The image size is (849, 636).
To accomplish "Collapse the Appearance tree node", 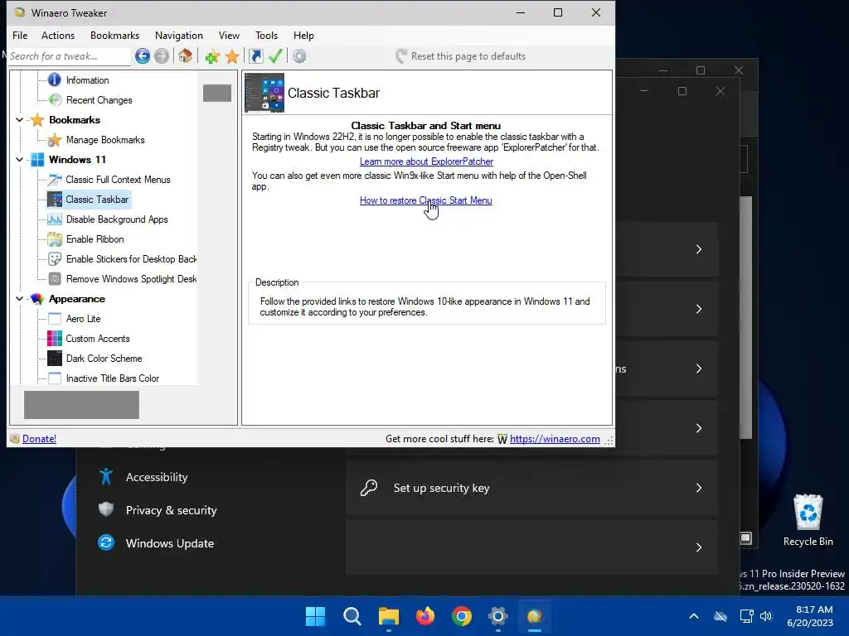I will [x=20, y=298].
